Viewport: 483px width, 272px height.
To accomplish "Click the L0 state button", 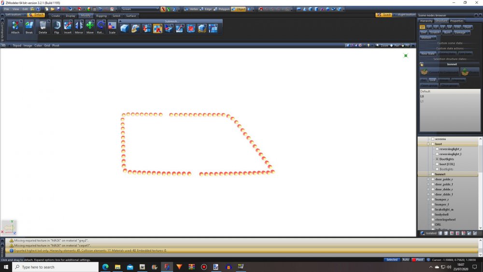I will [422, 27].
